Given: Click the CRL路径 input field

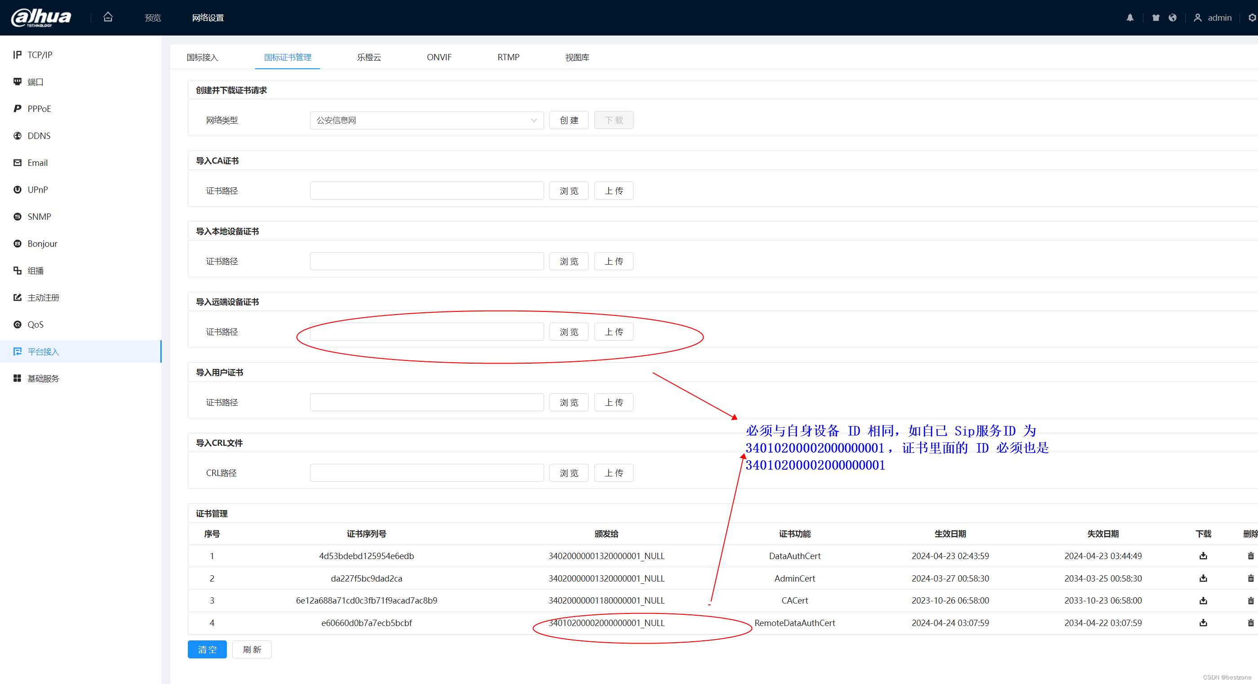Looking at the screenshot, I should pyautogui.click(x=426, y=472).
